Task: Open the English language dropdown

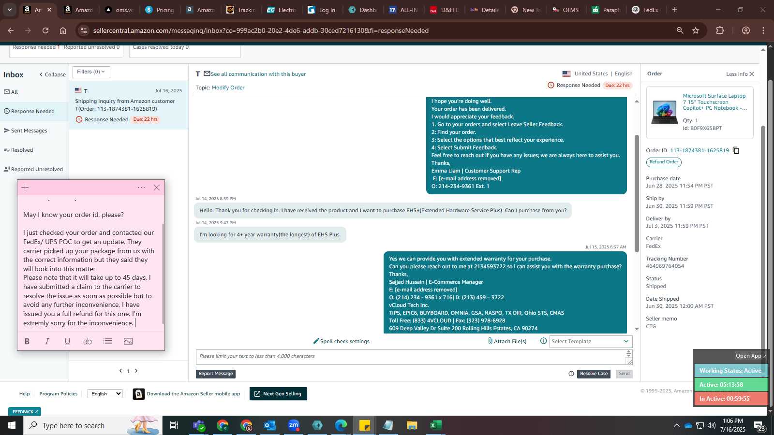Action: (105, 394)
